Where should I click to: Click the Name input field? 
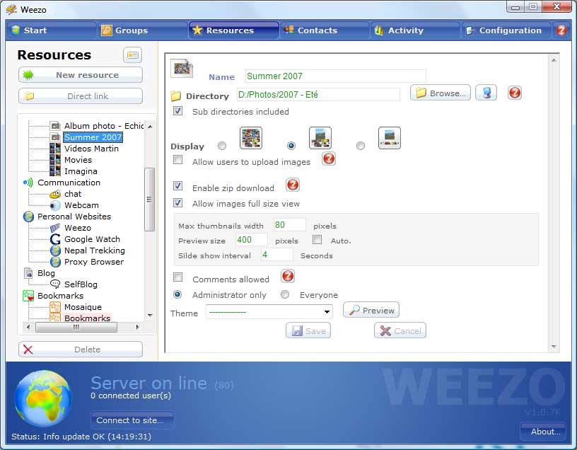335,76
